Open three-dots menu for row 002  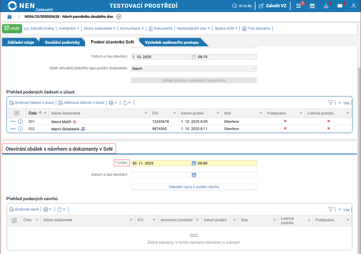pos(13,129)
